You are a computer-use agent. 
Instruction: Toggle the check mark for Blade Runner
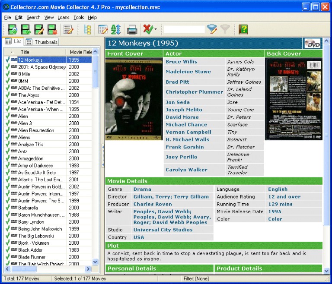(x=7, y=257)
